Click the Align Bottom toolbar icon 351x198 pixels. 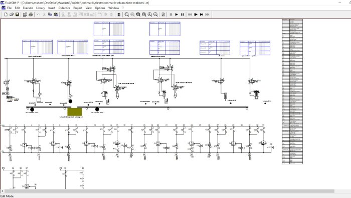92,15
